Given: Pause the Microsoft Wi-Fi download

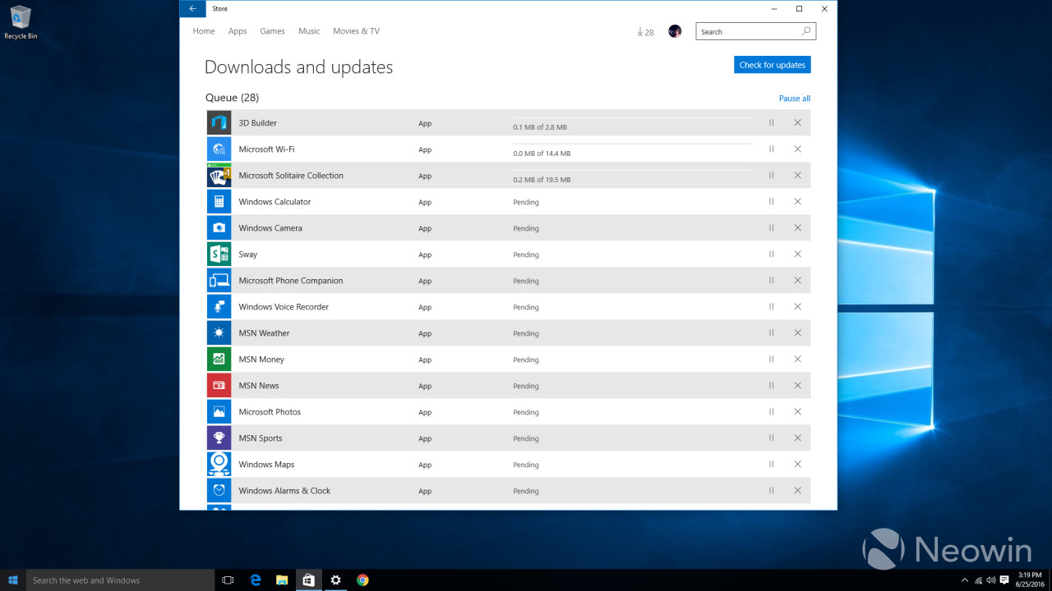Looking at the screenshot, I should [x=771, y=149].
